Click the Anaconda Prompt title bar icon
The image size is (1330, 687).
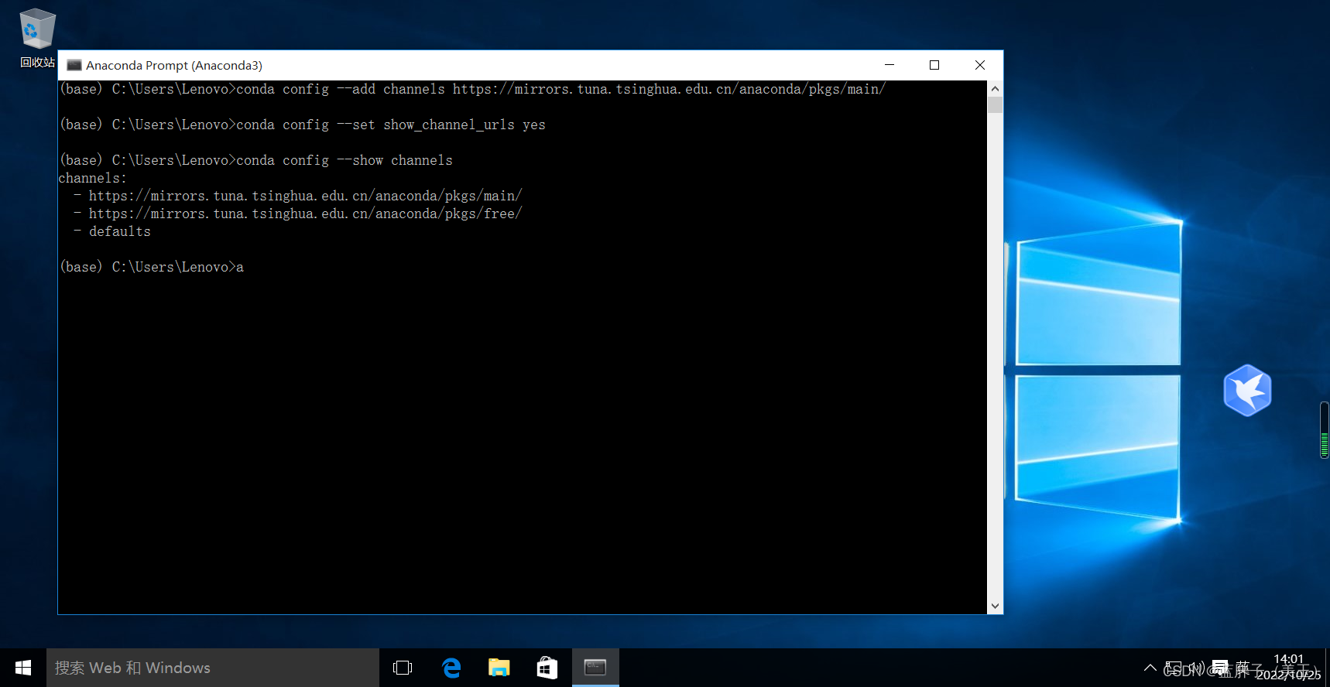[x=74, y=65]
